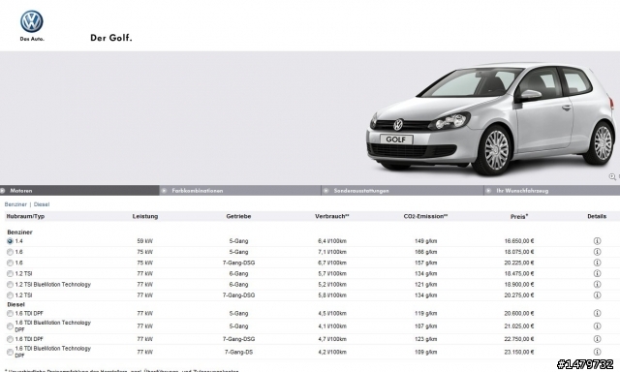Click the 6,4 l/100km consumption value
The image size is (620, 372).
332,241
